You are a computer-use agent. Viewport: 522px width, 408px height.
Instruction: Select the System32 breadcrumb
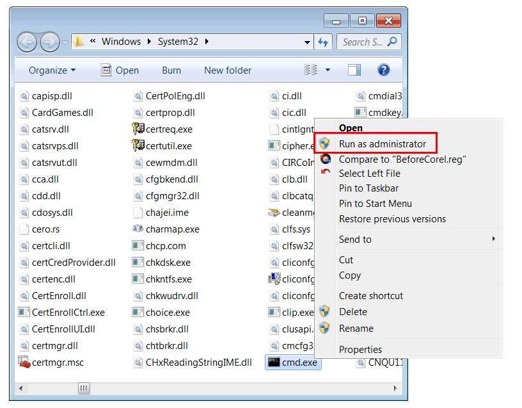[x=178, y=42]
